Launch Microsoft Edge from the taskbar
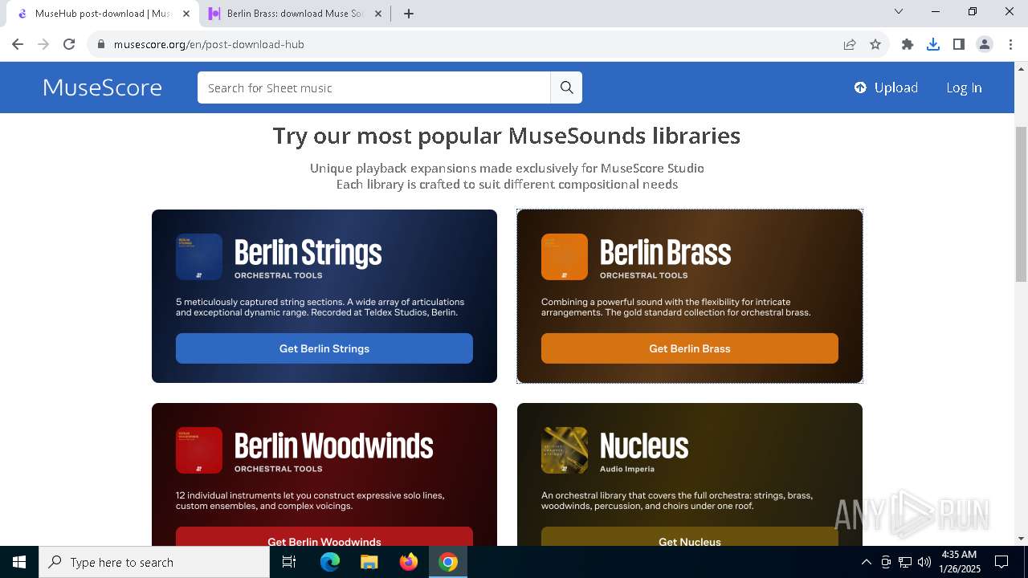Image resolution: width=1028 pixels, height=578 pixels. [x=330, y=562]
